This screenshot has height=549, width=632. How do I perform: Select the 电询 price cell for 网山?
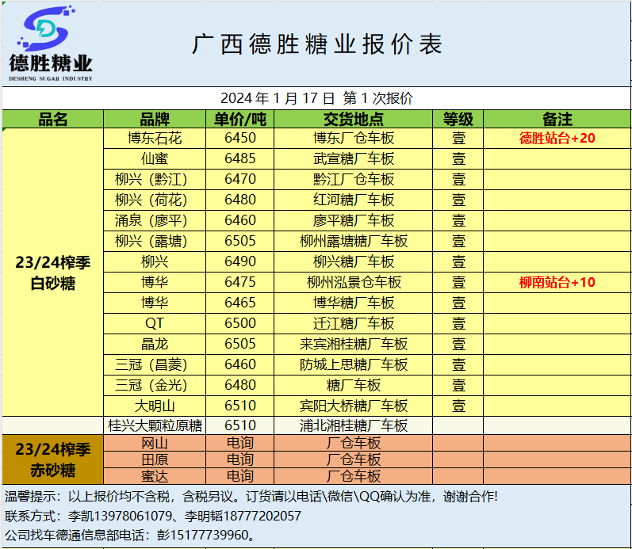tap(240, 443)
